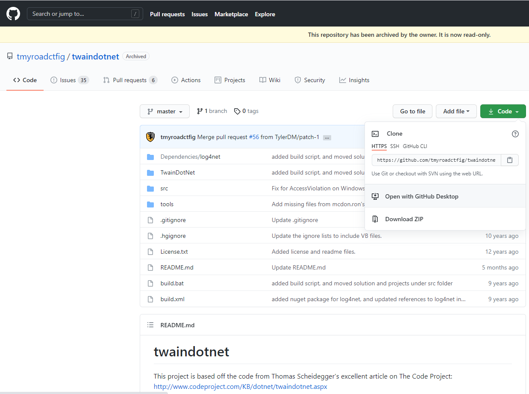Open the Wiki tab
This screenshot has height=394, width=529.
coord(270,80)
